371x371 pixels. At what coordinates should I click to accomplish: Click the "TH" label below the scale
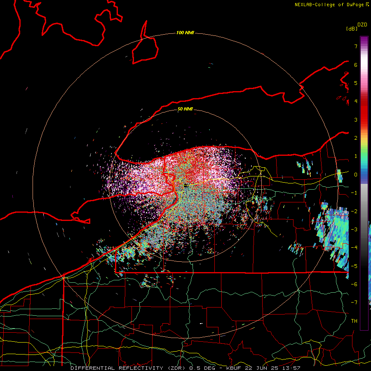[354, 321]
